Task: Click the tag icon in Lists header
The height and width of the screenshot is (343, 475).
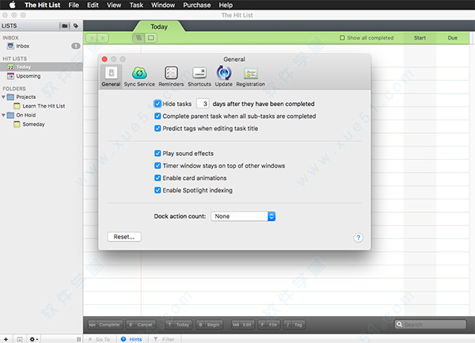Action: (x=76, y=26)
